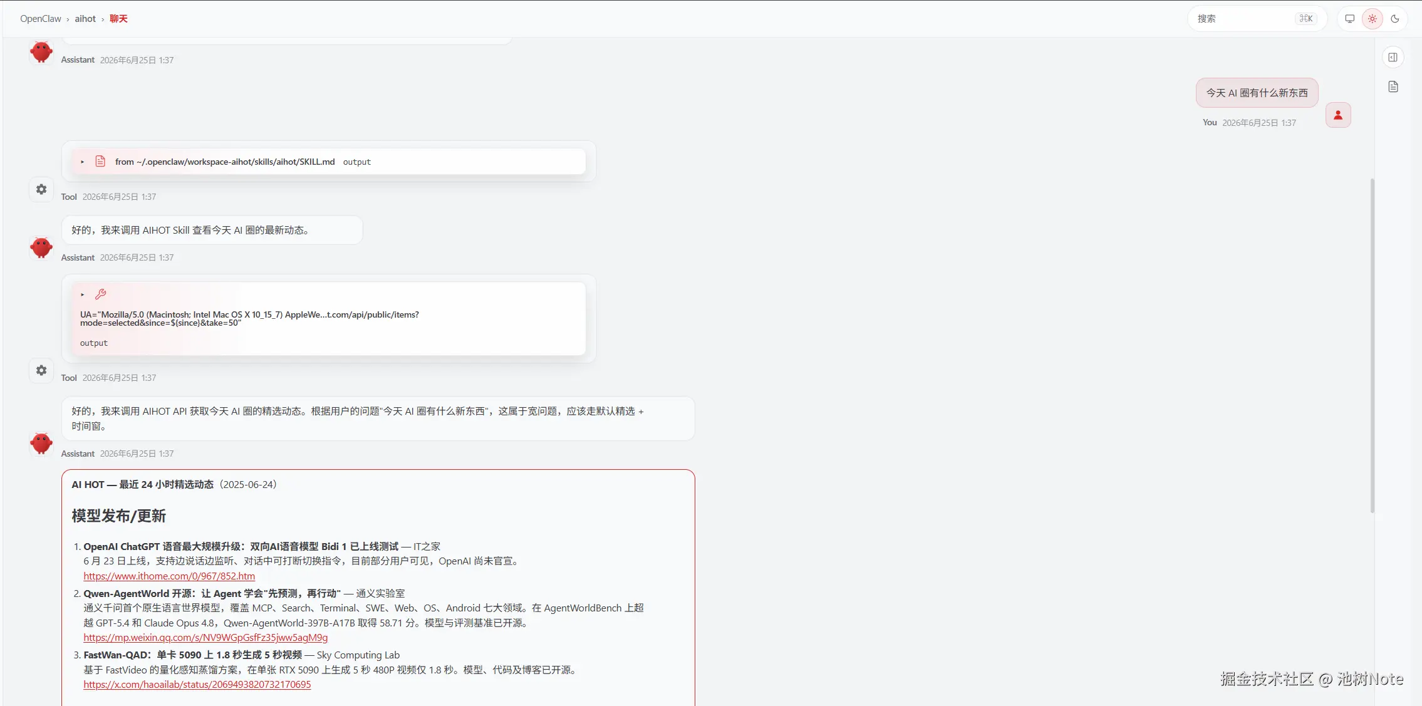Click the ⌘K shortcut badge in search

[x=1306, y=19]
